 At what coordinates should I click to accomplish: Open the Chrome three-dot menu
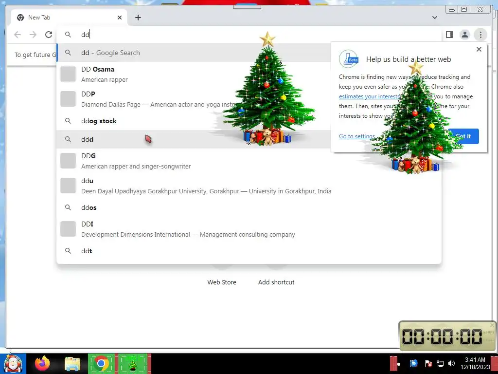pos(480,35)
